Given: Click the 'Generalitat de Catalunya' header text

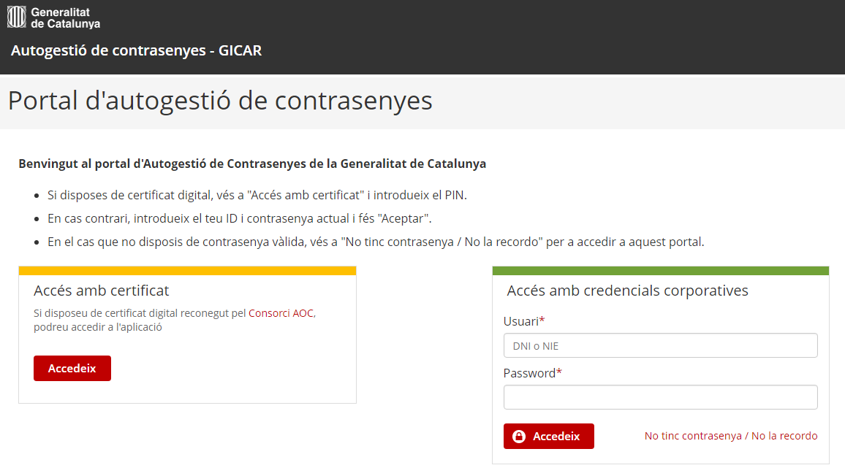Looking at the screenshot, I should point(65,18).
